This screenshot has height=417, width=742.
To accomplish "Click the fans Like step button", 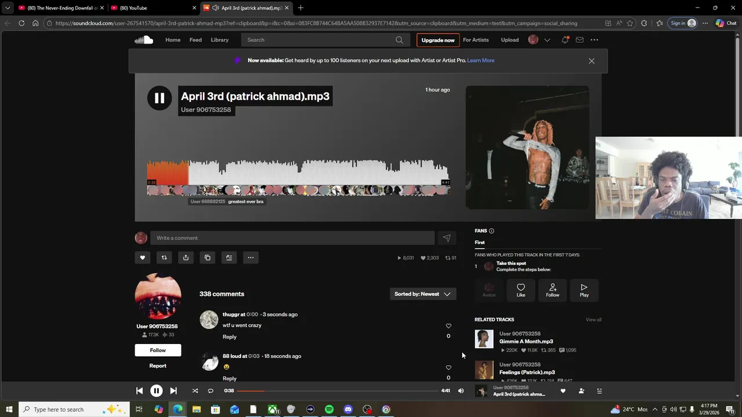I will pyautogui.click(x=521, y=290).
